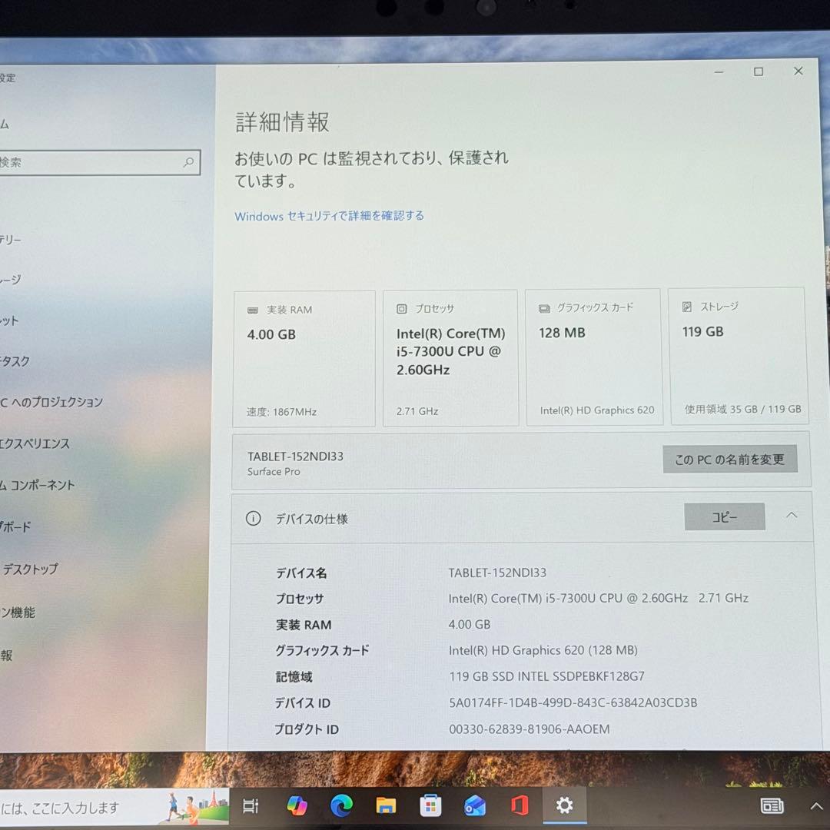Screen dimensions: 830x830
Task: Launch Microsoft Office from the taskbar
Action: (520, 805)
